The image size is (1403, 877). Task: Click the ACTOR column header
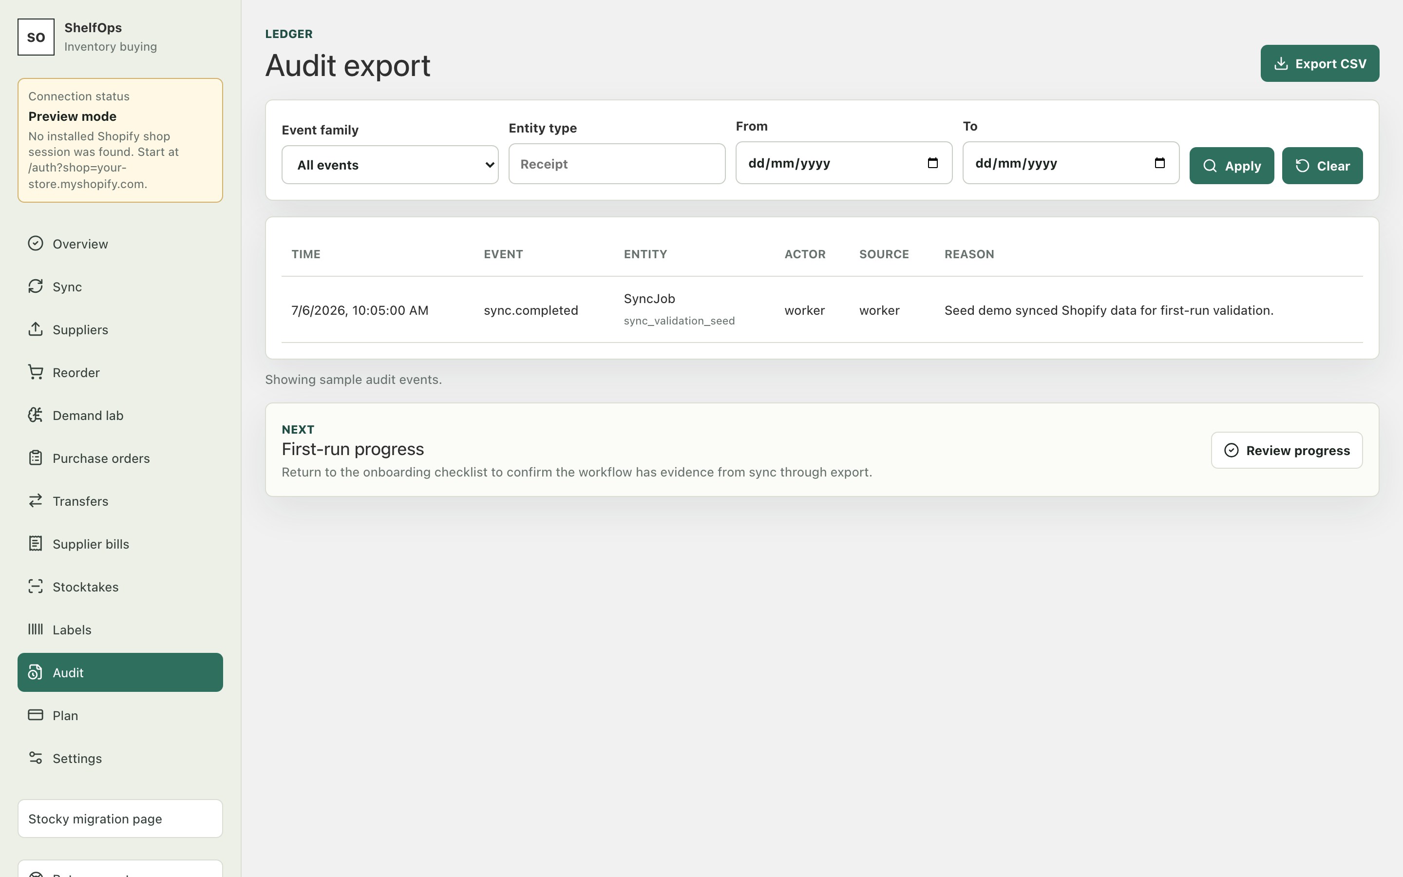pos(805,254)
